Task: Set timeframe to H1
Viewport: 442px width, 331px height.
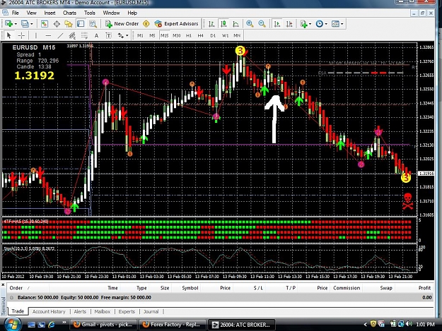Action: click(x=189, y=35)
